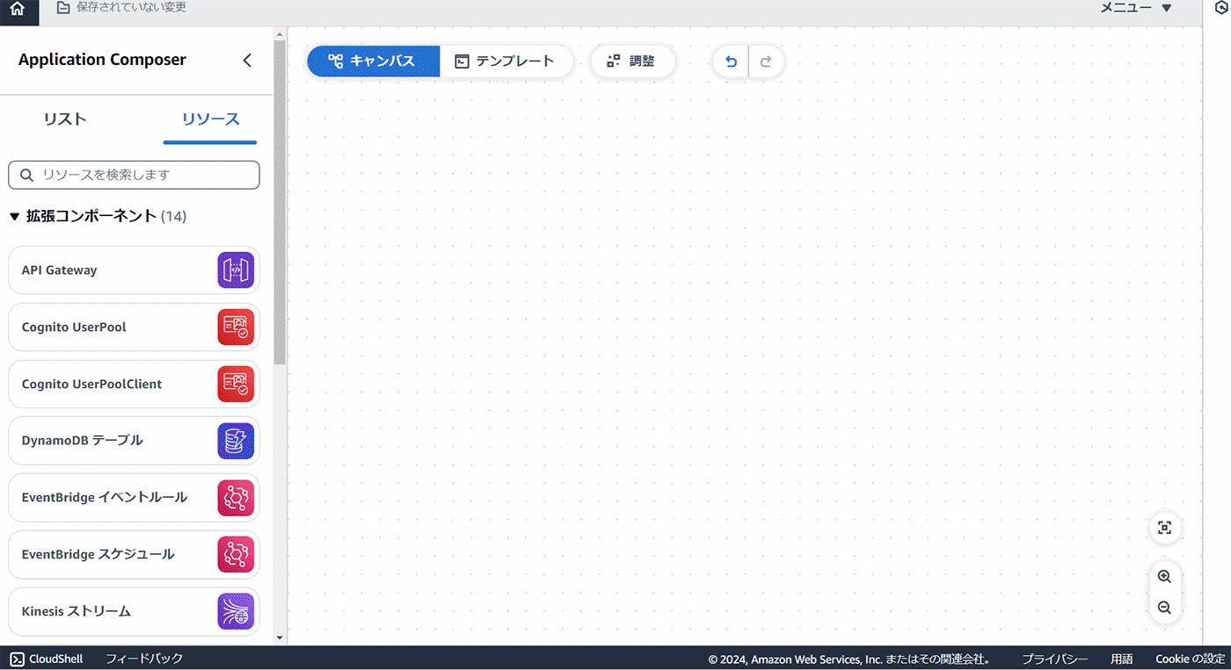This screenshot has width=1231, height=670.
Task: Focus the resource search field
Action: 135,175
